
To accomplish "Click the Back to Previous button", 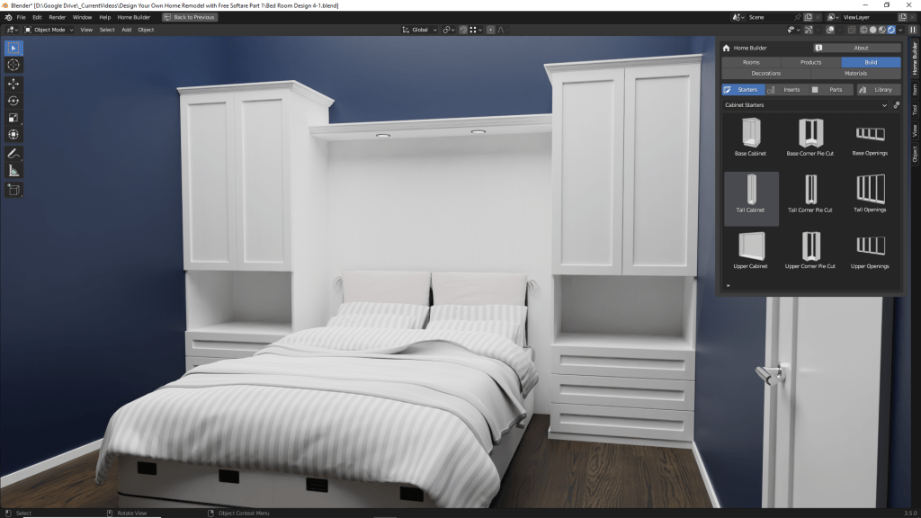I will pos(190,17).
